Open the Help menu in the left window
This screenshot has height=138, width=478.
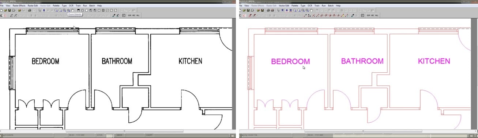[99, 6]
